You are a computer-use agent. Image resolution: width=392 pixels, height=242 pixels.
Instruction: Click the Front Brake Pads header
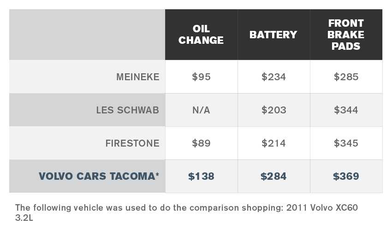point(346,35)
